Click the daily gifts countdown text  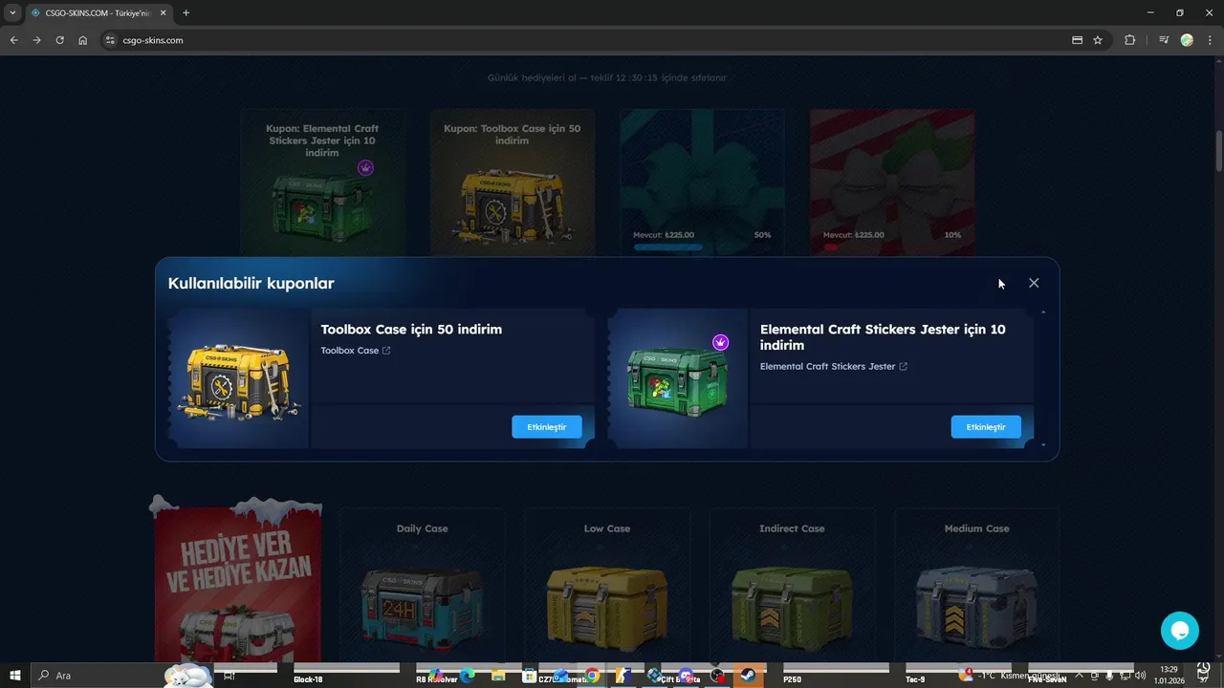tap(606, 77)
